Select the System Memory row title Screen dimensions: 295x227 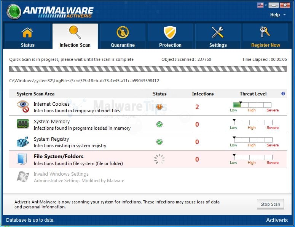tap(52, 122)
